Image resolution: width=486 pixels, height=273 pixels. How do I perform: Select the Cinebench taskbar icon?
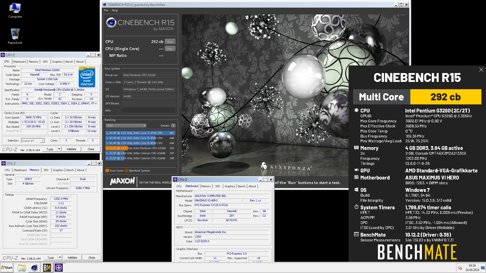pos(34,268)
